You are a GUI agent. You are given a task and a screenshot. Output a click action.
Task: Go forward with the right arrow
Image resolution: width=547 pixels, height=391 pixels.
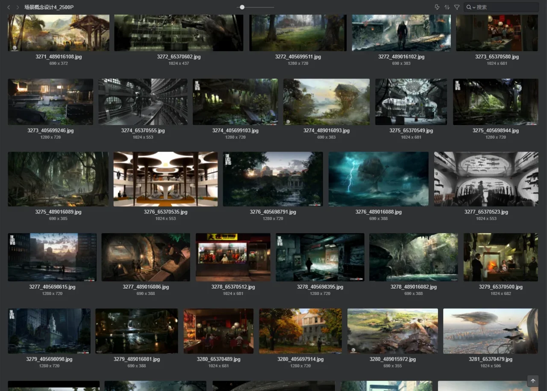tap(18, 7)
